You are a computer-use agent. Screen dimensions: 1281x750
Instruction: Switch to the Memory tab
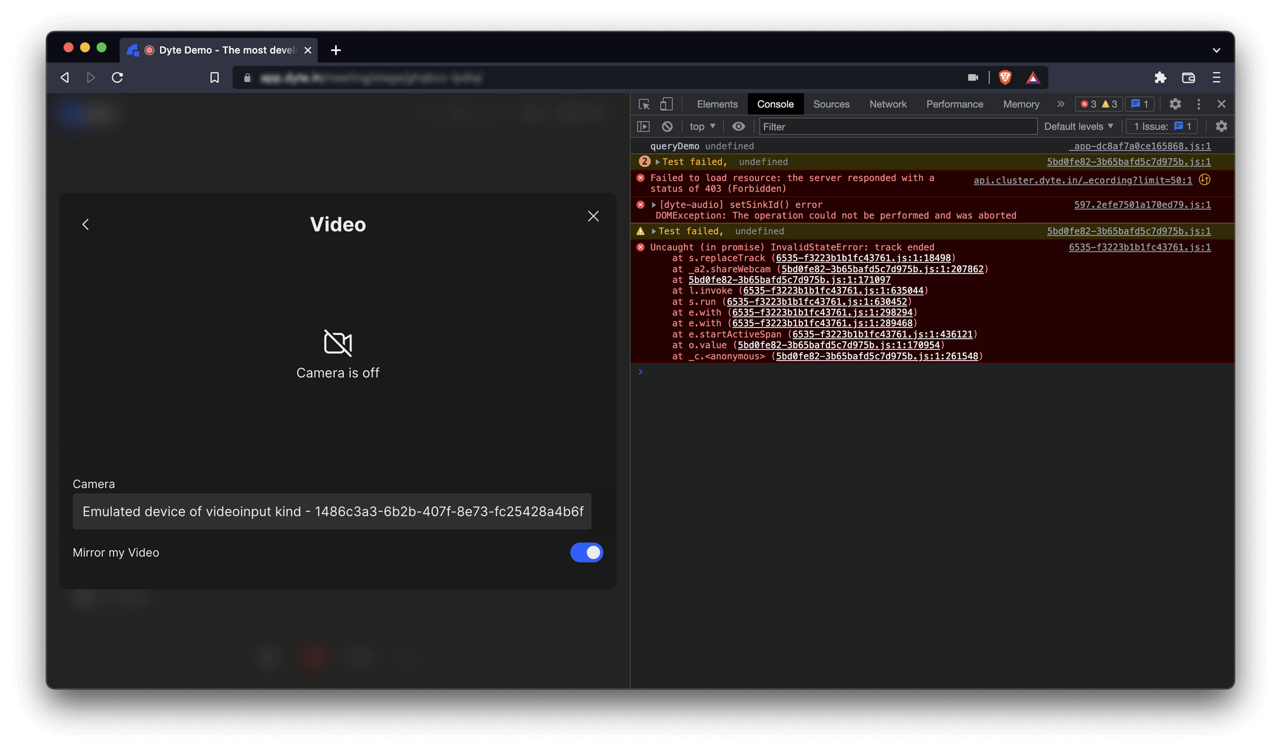tap(1021, 104)
